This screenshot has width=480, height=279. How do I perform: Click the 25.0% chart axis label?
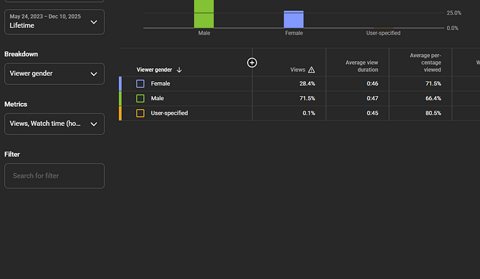tap(454, 13)
